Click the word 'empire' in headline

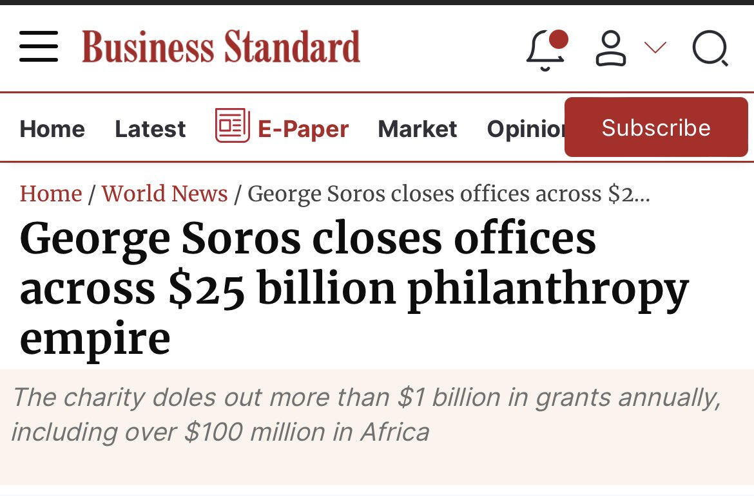[x=95, y=339]
